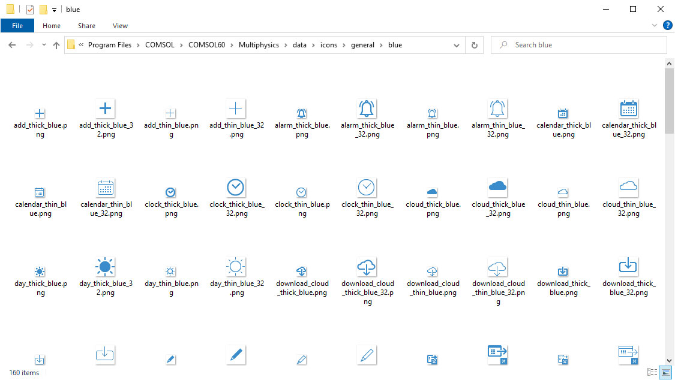Image resolution: width=675 pixels, height=380 pixels.
Task: Navigate to COMSOL60 folder in breadcrumb
Action: [206, 45]
